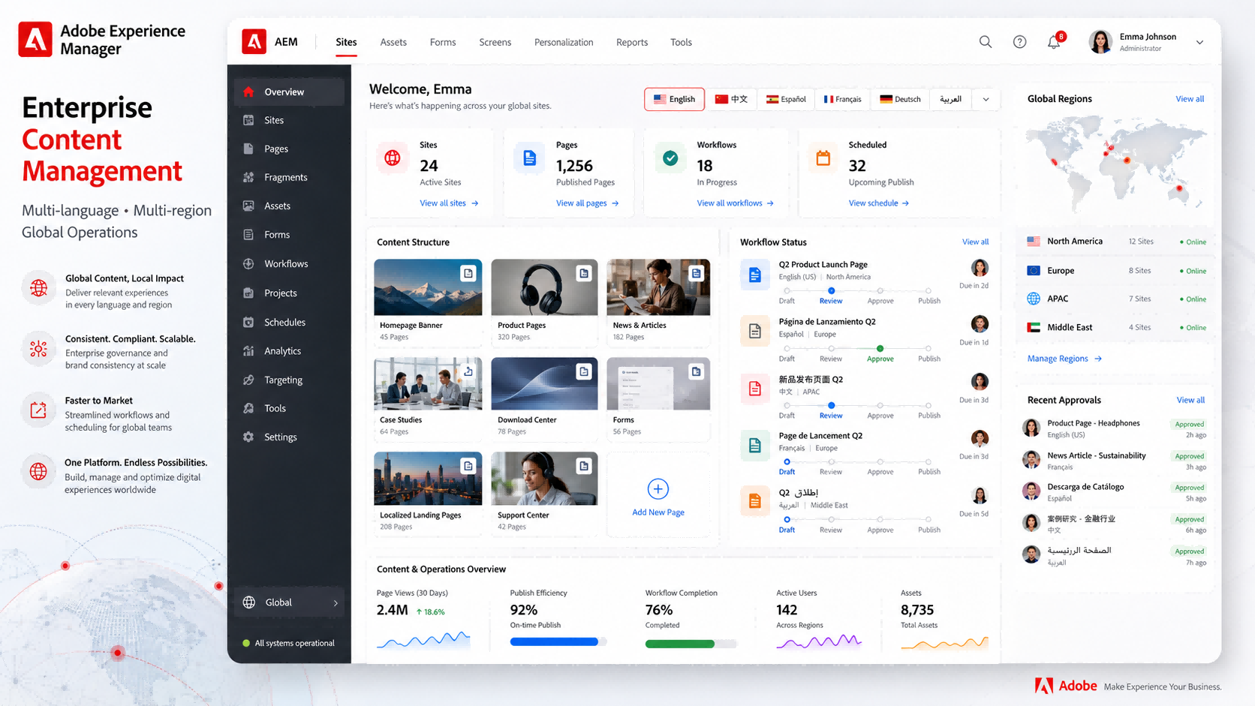Open Emma Johnson account dropdown arrow
This screenshot has height=706, width=1255.
[x=1199, y=43]
